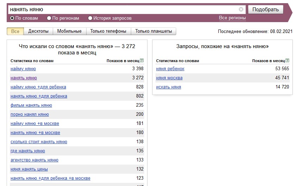Switch to the 'Только планшеты' tab
Screen dimensions: 300x186
tap(153, 31)
